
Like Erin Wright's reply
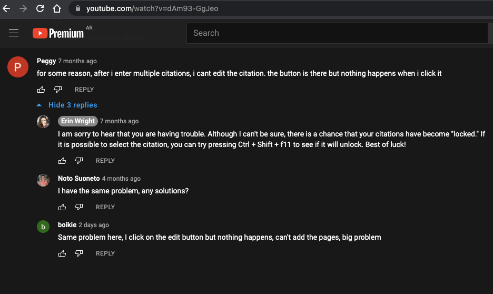pyautogui.click(x=62, y=161)
